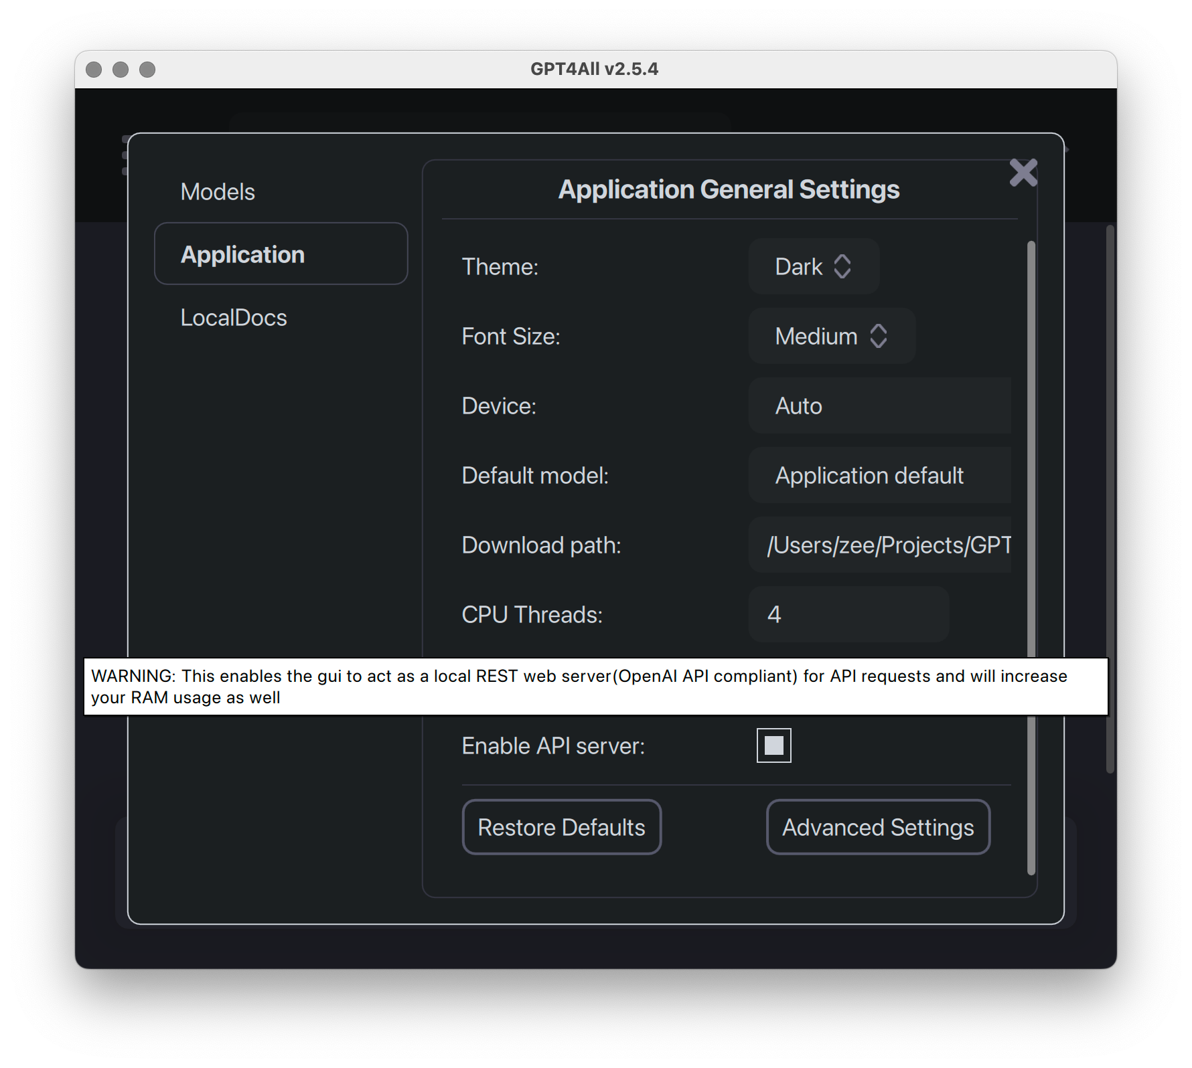Click the GPT4All v2.5.4 window title
1192x1068 pixels.
click(595, 69)
